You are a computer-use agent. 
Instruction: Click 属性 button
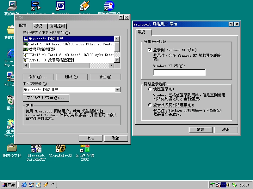coord(105,77)
